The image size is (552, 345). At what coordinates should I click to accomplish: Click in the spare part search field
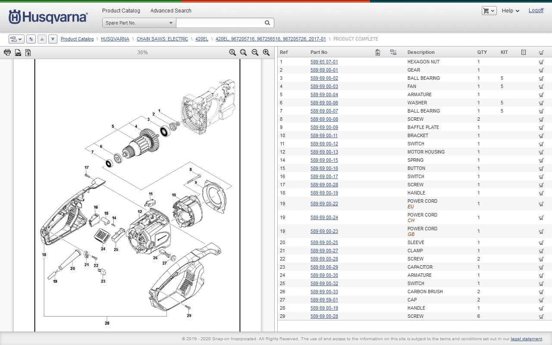[220, 23]
